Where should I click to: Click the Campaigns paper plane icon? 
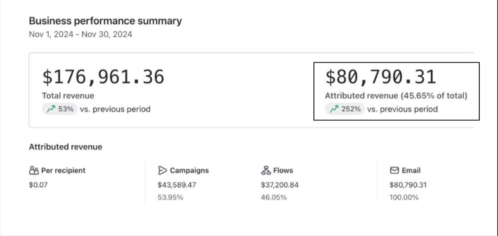click(163, 170)
